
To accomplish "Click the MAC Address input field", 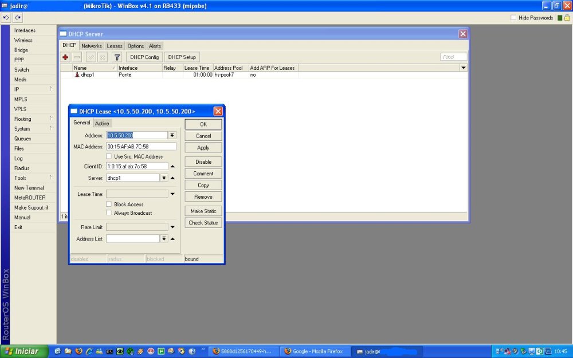I will 141,147.
